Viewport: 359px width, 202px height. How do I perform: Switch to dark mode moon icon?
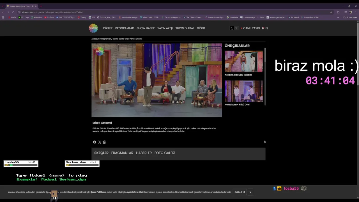(232, 28)
